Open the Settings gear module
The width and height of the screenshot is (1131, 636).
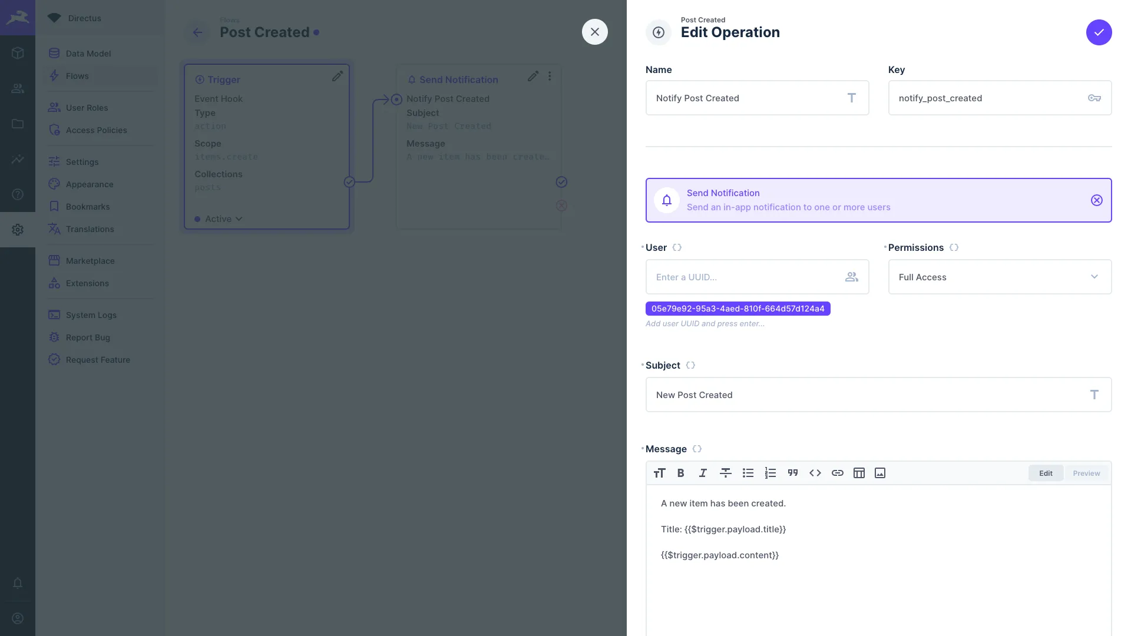(x=18, y=230)
